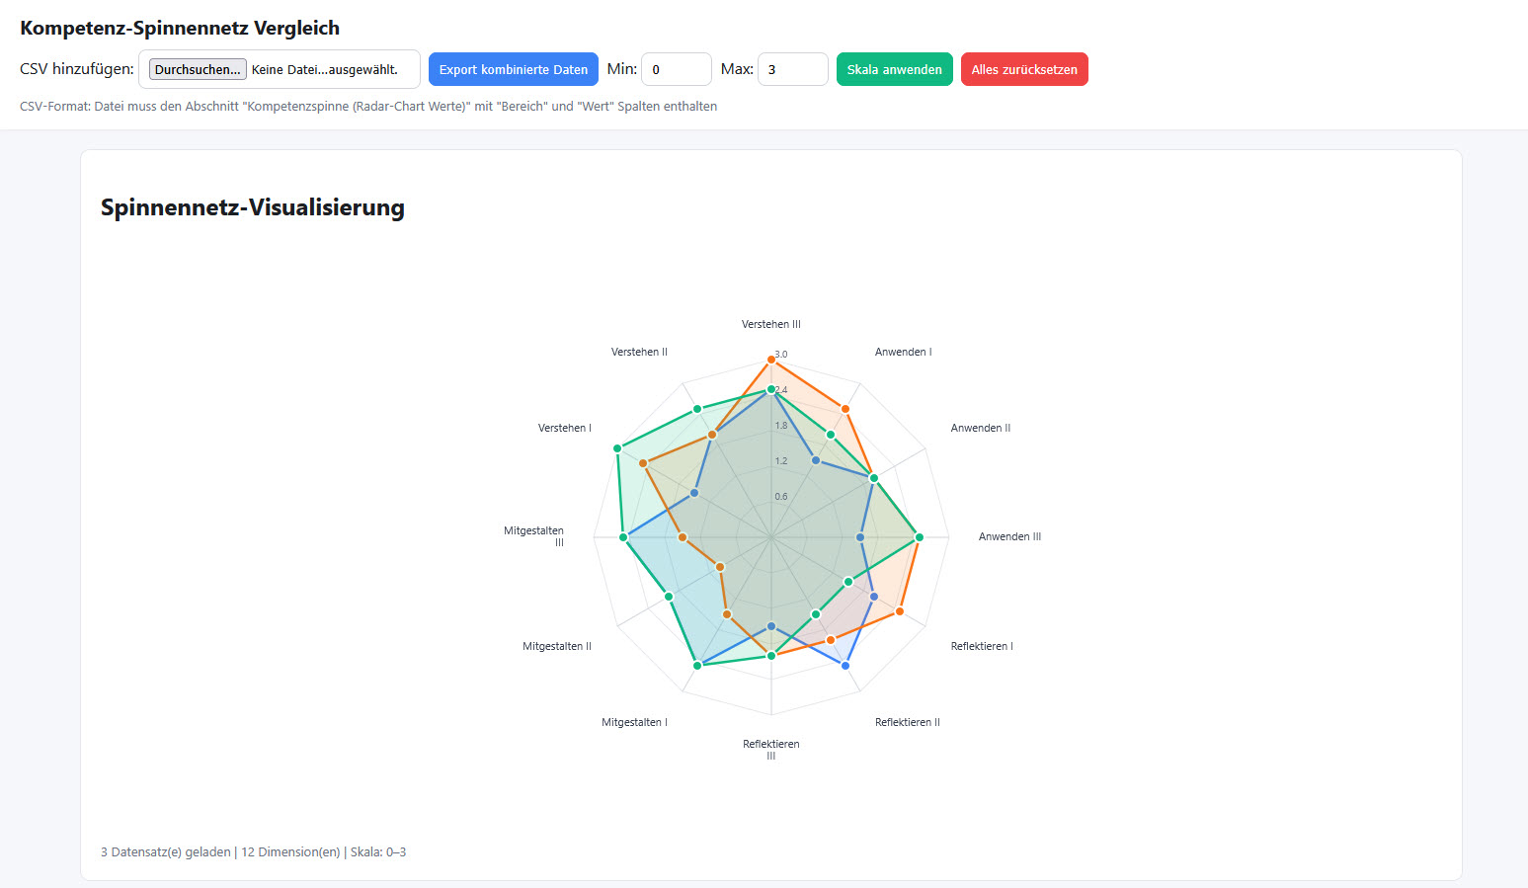
Task: Select the orange data point on Verstehen III axis
Action: tap(771, 361)
